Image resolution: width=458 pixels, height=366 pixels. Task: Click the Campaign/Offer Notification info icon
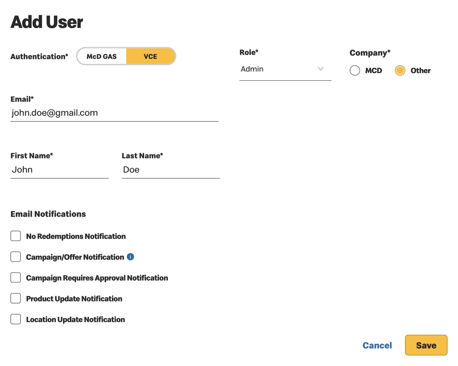pos(130,257)
